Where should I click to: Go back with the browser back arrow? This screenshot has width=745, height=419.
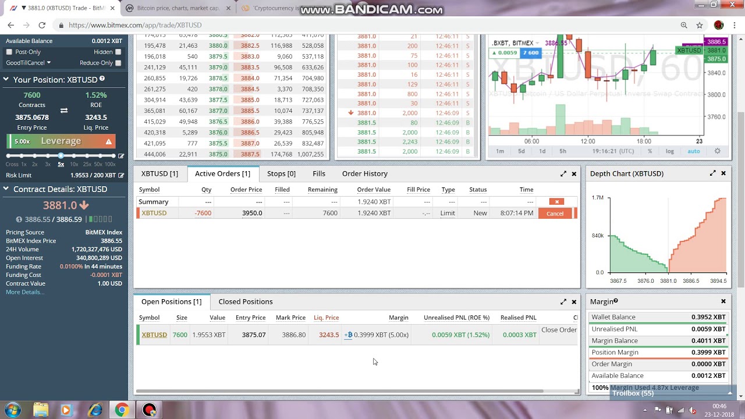point(10,25)
